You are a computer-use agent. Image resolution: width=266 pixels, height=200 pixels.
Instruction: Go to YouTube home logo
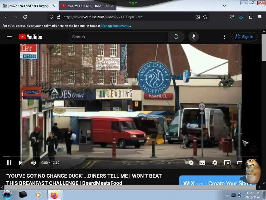click(x=30, y=37)
